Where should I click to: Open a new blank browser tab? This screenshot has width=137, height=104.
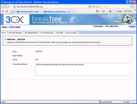click(x=73, y=12)
